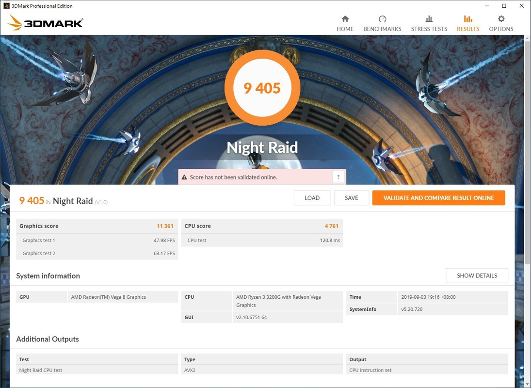This screenshot has height=388, width=531.
Task: Click the 47.98 FPS value
Action: click(x=164, y=241)
